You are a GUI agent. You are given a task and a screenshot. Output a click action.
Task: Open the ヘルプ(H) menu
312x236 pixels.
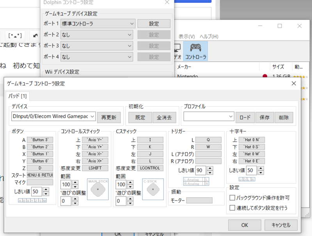pyautogui.click(x=209, y=36)
